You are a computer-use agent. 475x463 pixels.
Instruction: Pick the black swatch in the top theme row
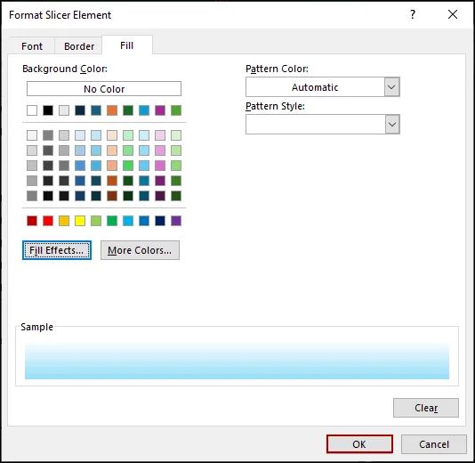tap(48, 110)
